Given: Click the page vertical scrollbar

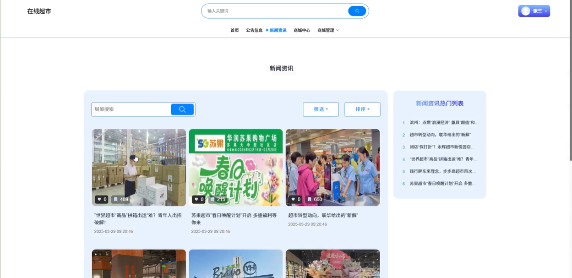Looking at the screenshot, I should [570, 81].
